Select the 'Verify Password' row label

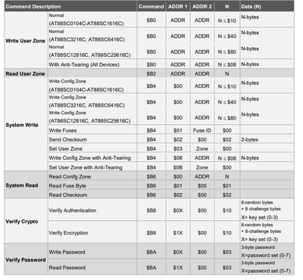click(26, 260)
